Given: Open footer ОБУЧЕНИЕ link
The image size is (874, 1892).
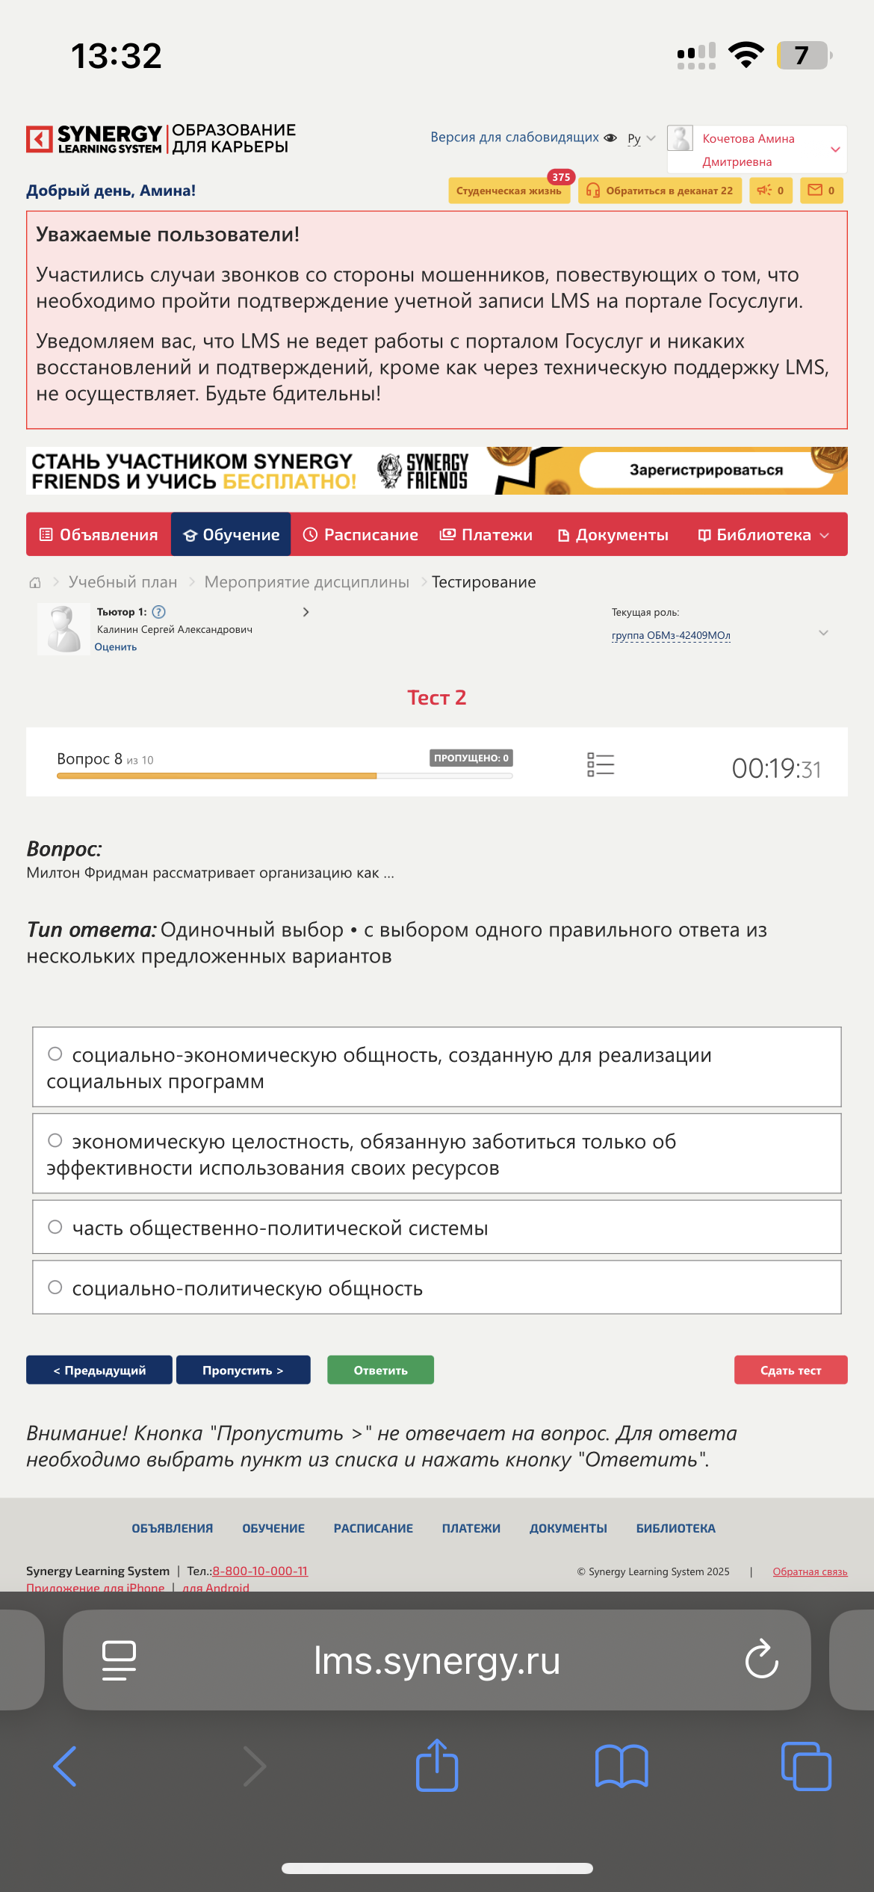Looking at the screenshot, I should (273, 1528).
